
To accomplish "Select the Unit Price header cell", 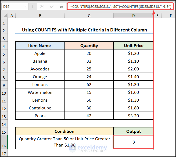I will pyautogui.click(x=134, y=45).
